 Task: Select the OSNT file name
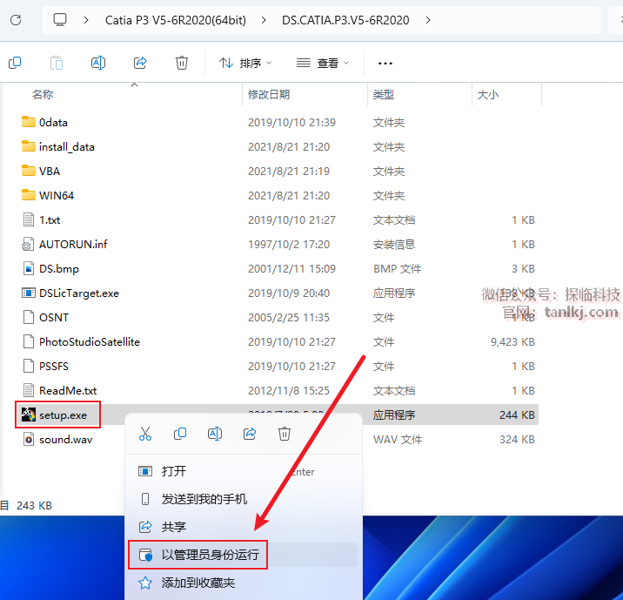[x=54, y=317]
